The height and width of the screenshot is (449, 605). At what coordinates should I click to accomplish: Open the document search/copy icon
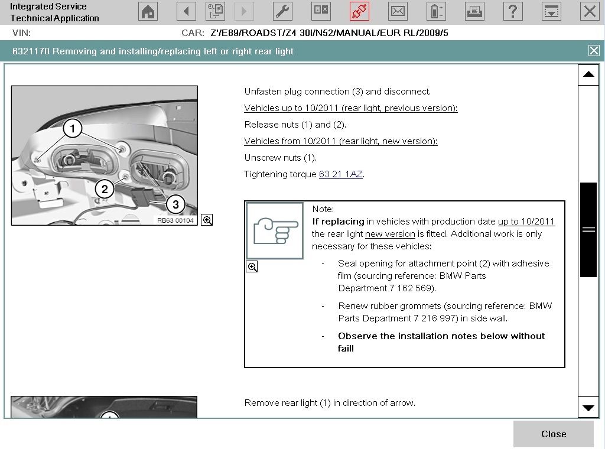(x=215, y=11)
